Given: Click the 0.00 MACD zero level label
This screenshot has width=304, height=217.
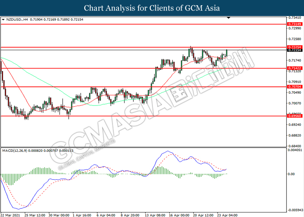Looking at the screenshot, I should click(x=291, y=174).
